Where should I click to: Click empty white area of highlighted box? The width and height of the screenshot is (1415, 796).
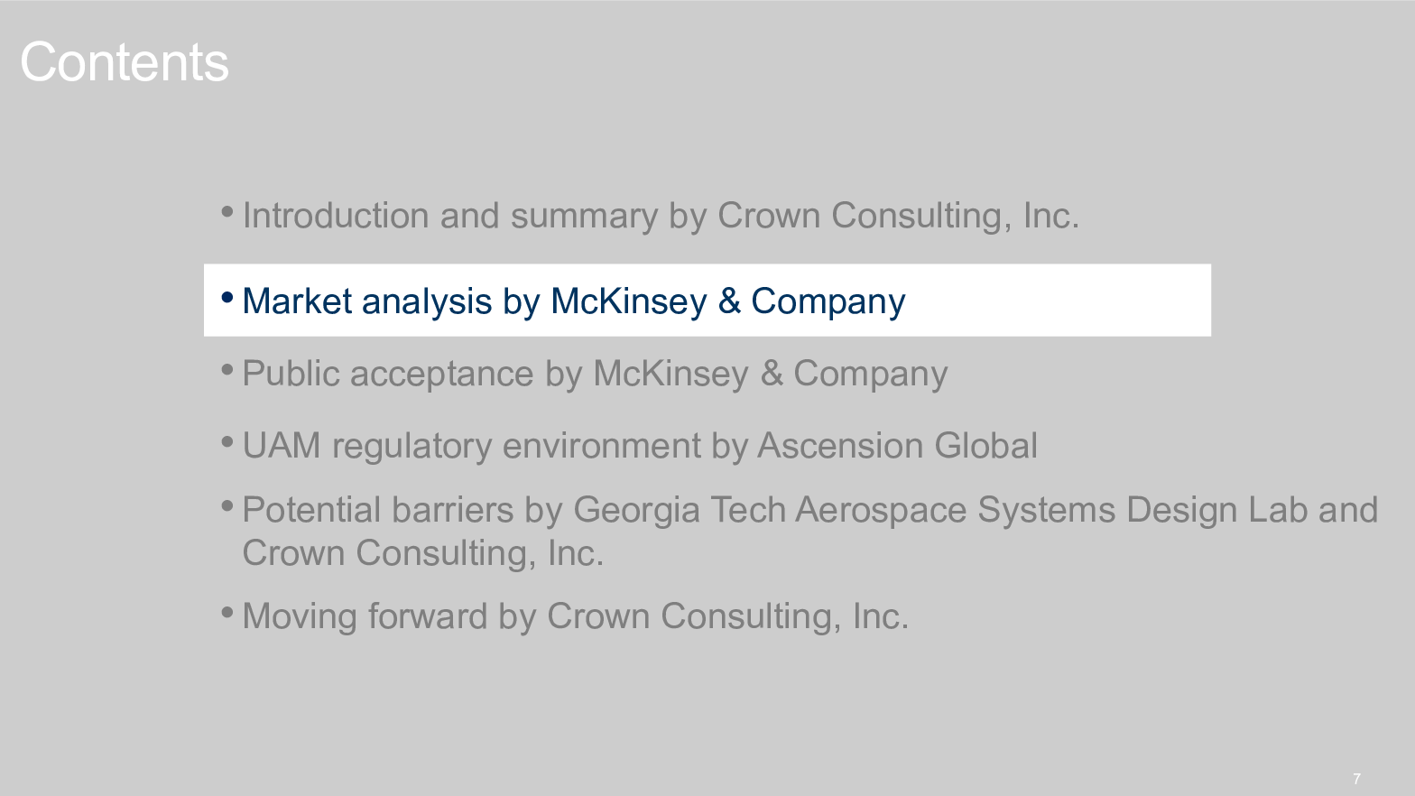[1056, 301]
